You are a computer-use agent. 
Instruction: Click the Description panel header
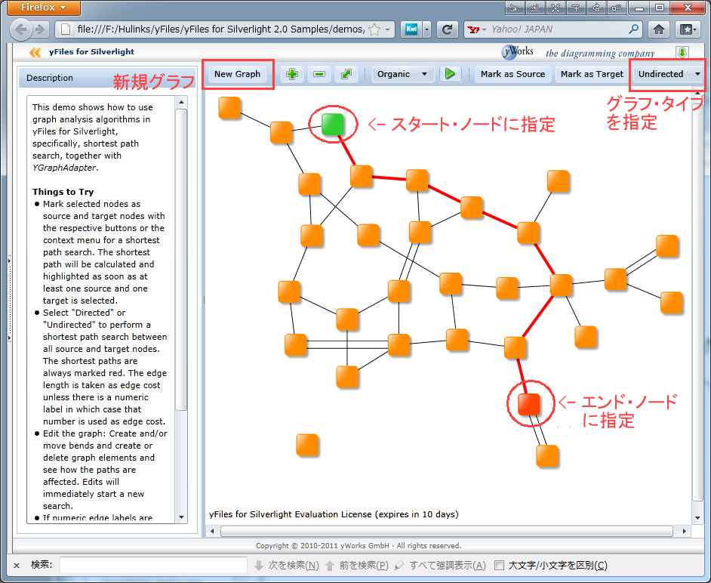(x=107, y=78)
